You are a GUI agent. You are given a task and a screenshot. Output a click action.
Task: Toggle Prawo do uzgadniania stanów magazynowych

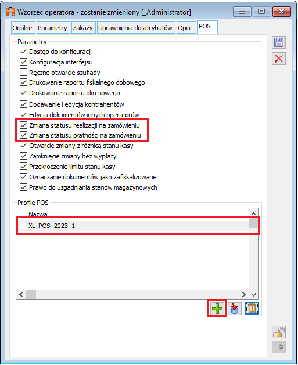[x=23, y=187]
